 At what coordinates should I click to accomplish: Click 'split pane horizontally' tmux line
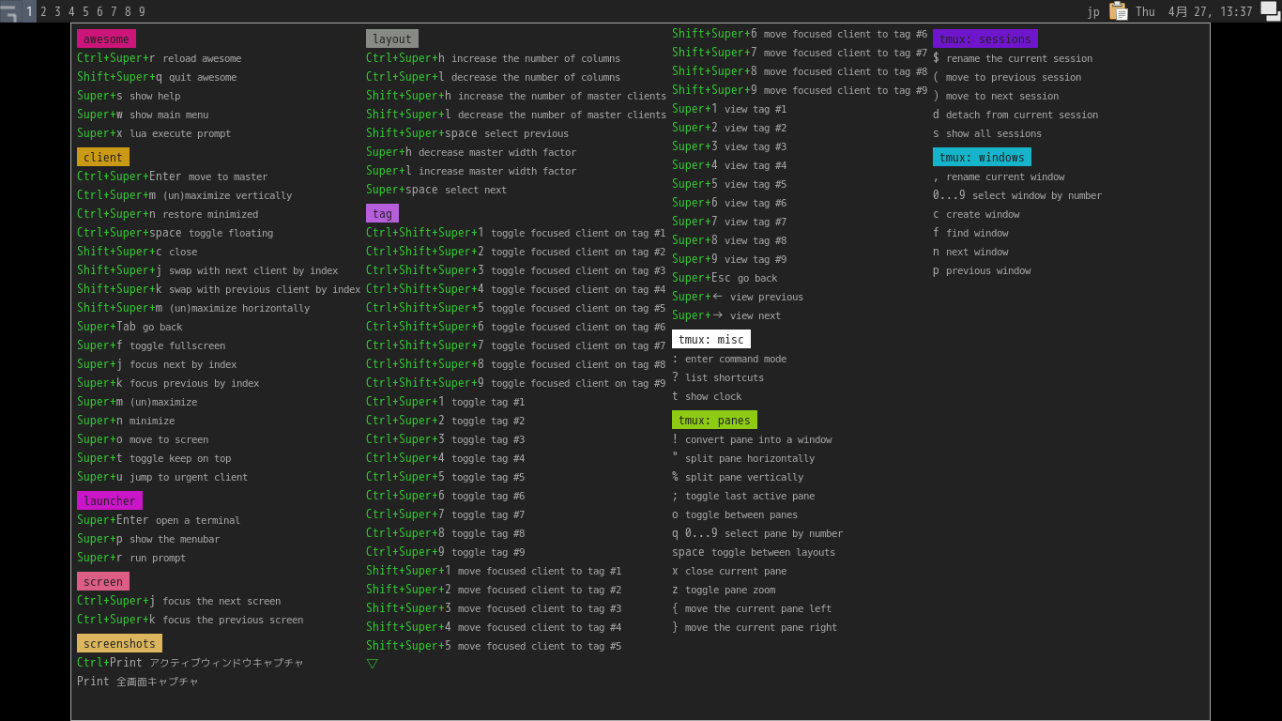pyautogui.click(x=743, y=458)
